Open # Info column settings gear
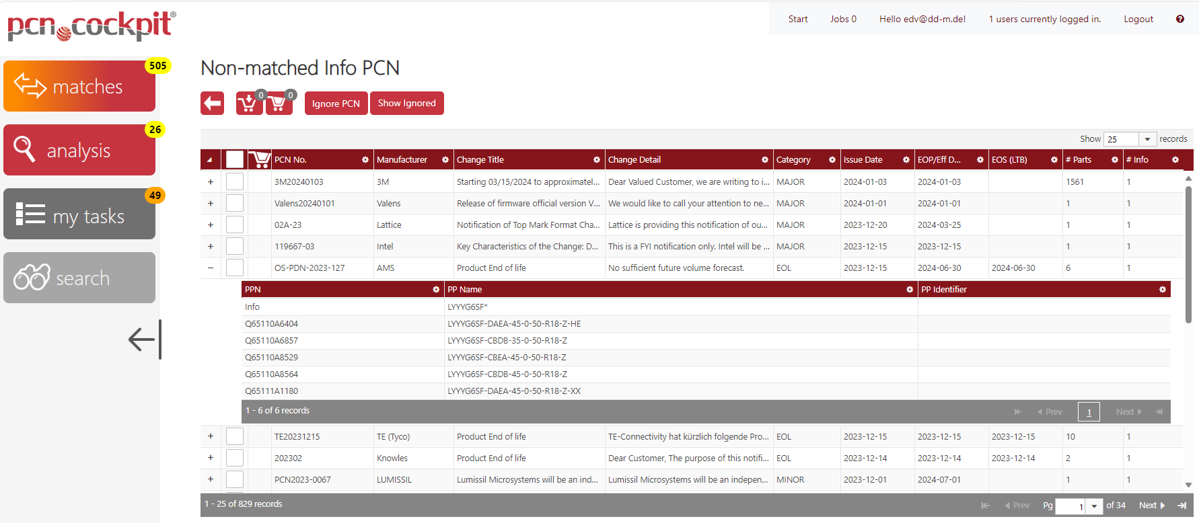The height and width of the screenshot is (523, 1199). tap(1175, 159)
